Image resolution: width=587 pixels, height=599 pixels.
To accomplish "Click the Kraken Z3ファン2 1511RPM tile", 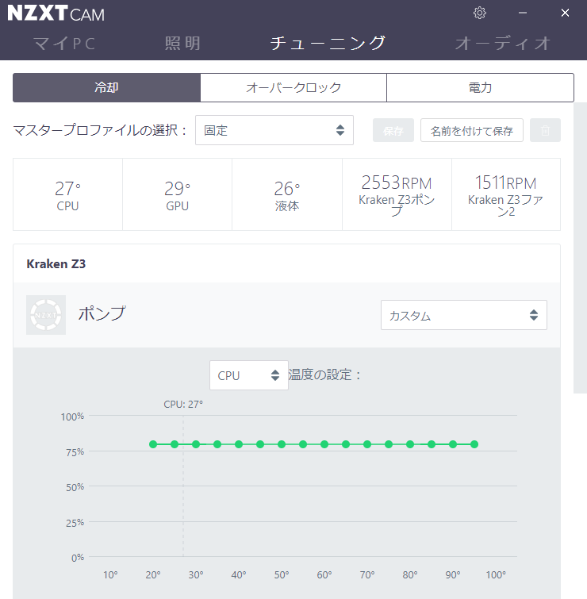I will 506,194.
